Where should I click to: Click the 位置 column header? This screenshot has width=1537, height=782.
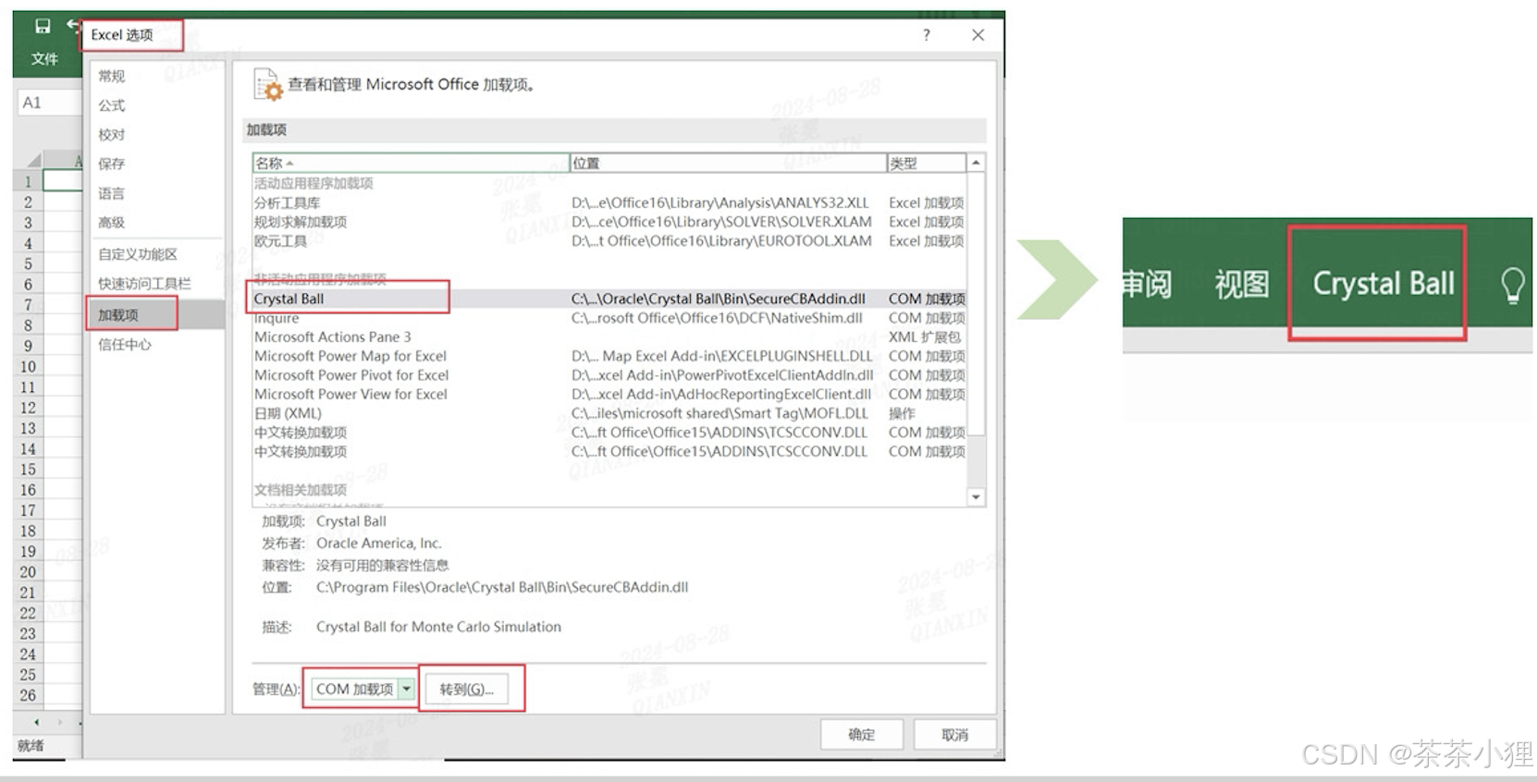tap(728, 163)
